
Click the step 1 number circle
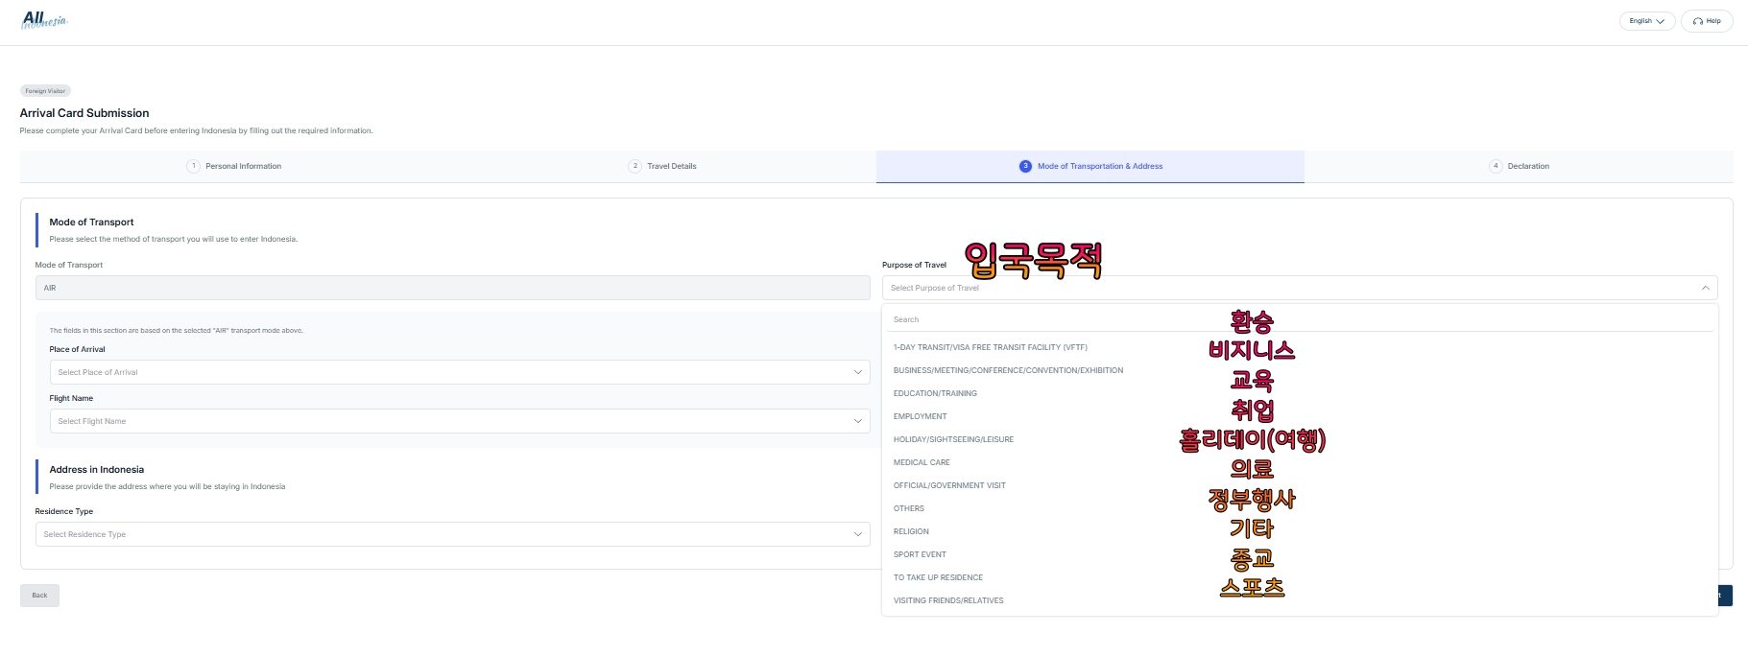pos(193,166)
